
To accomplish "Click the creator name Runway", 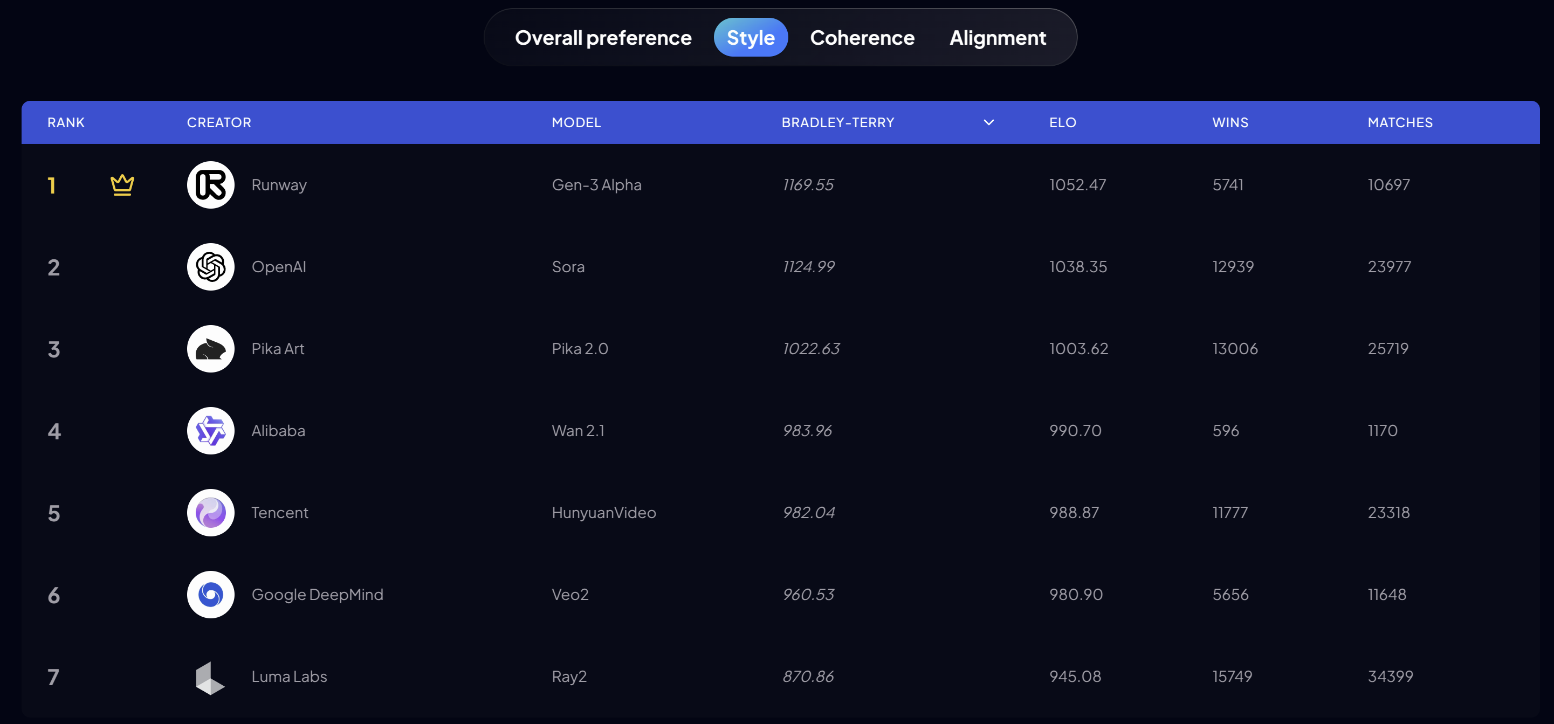I will (279, 184).
